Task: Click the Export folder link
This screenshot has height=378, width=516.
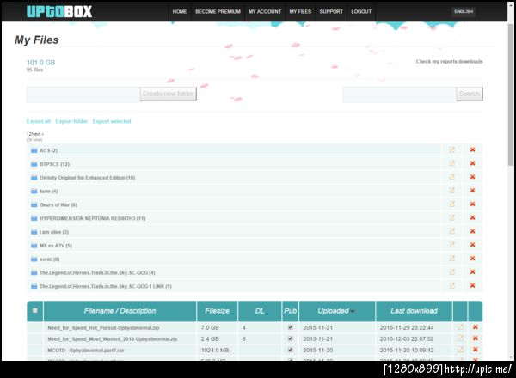Action: point(71,121)
